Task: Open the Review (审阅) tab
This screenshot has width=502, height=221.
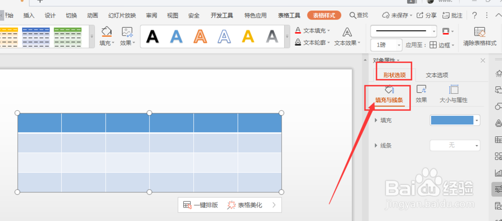Action: point(152,16)
